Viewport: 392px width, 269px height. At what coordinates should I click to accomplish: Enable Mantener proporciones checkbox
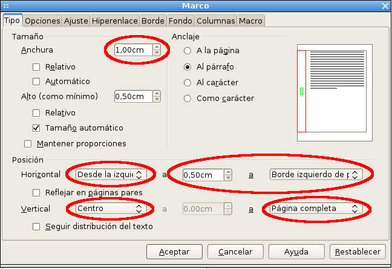[x=28, y=144]
